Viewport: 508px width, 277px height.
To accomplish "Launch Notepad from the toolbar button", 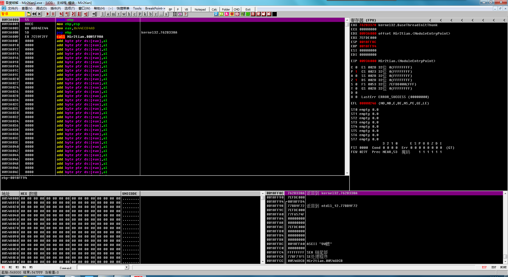I will [200, 10].
